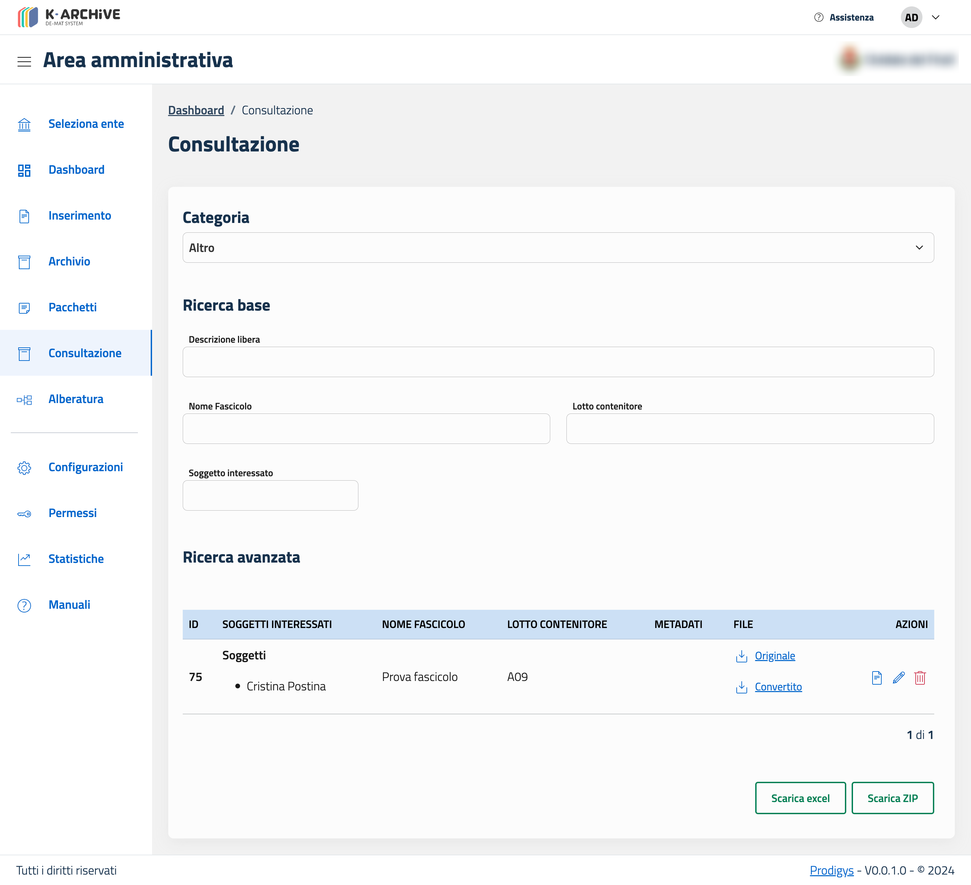Click into the Soggetto interessato field

(x=270, y=495)
